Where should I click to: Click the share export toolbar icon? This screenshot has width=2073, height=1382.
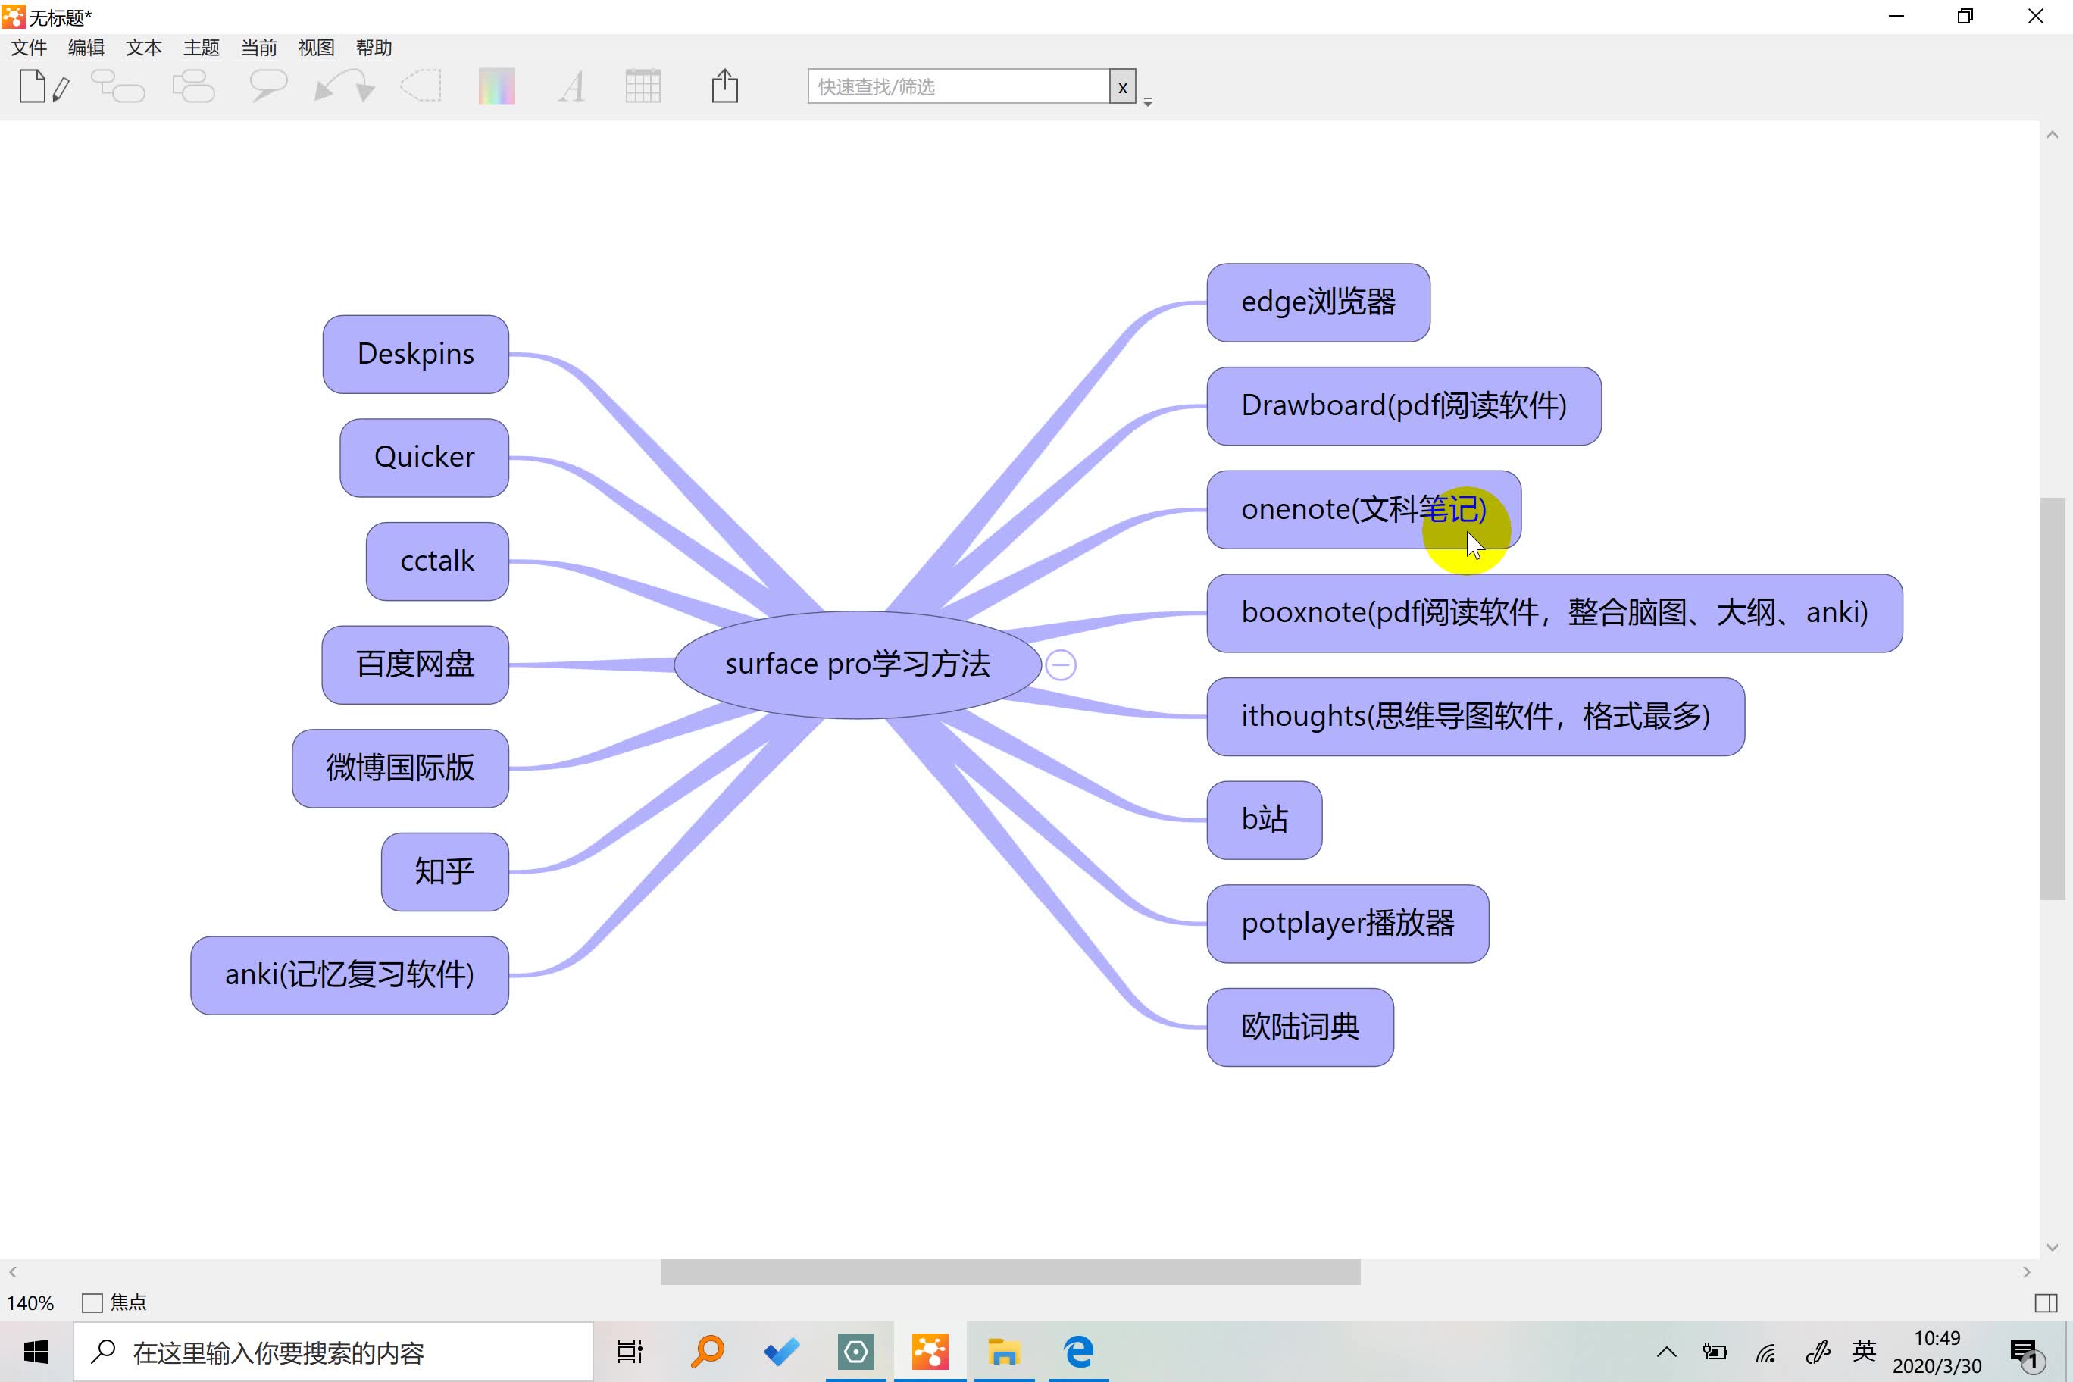tap(724, 86)
